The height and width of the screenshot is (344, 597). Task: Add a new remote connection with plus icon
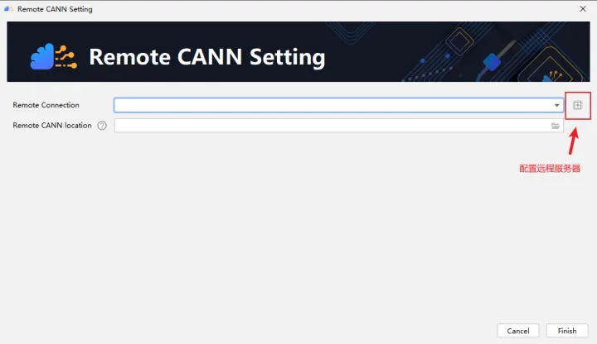[577, 105]
